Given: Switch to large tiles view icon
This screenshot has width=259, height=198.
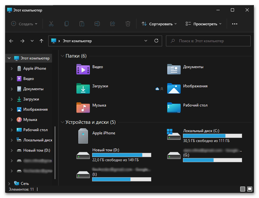Looking at the screenshot, I should [x=250, y=189].
